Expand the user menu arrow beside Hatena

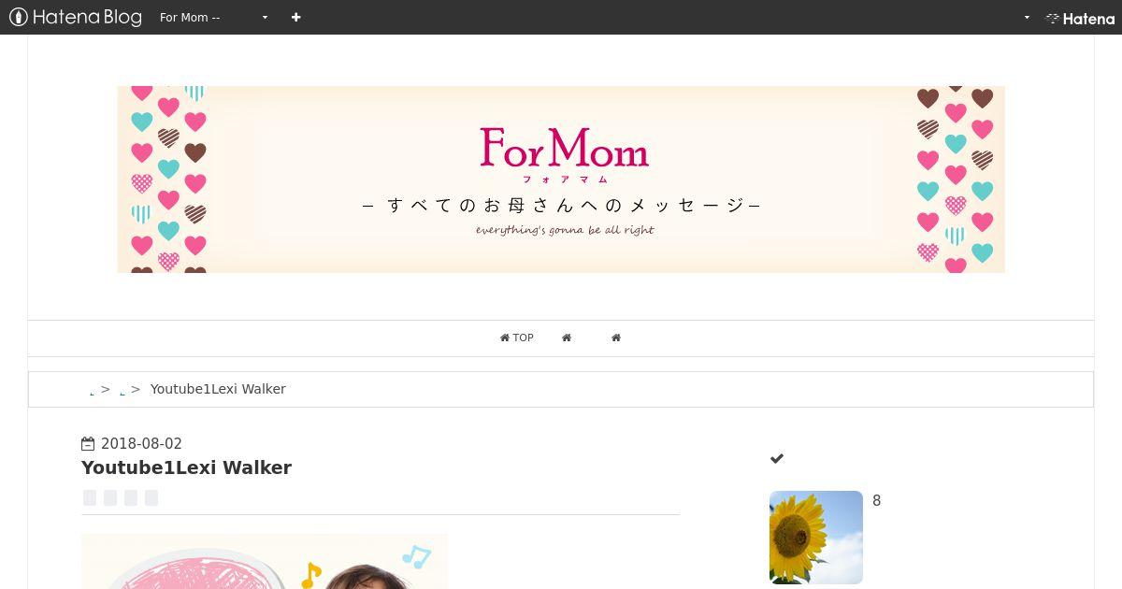pyautogui.click(x=1027, y=17)
